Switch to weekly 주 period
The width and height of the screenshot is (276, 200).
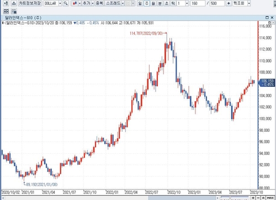[x=147, y=3]
